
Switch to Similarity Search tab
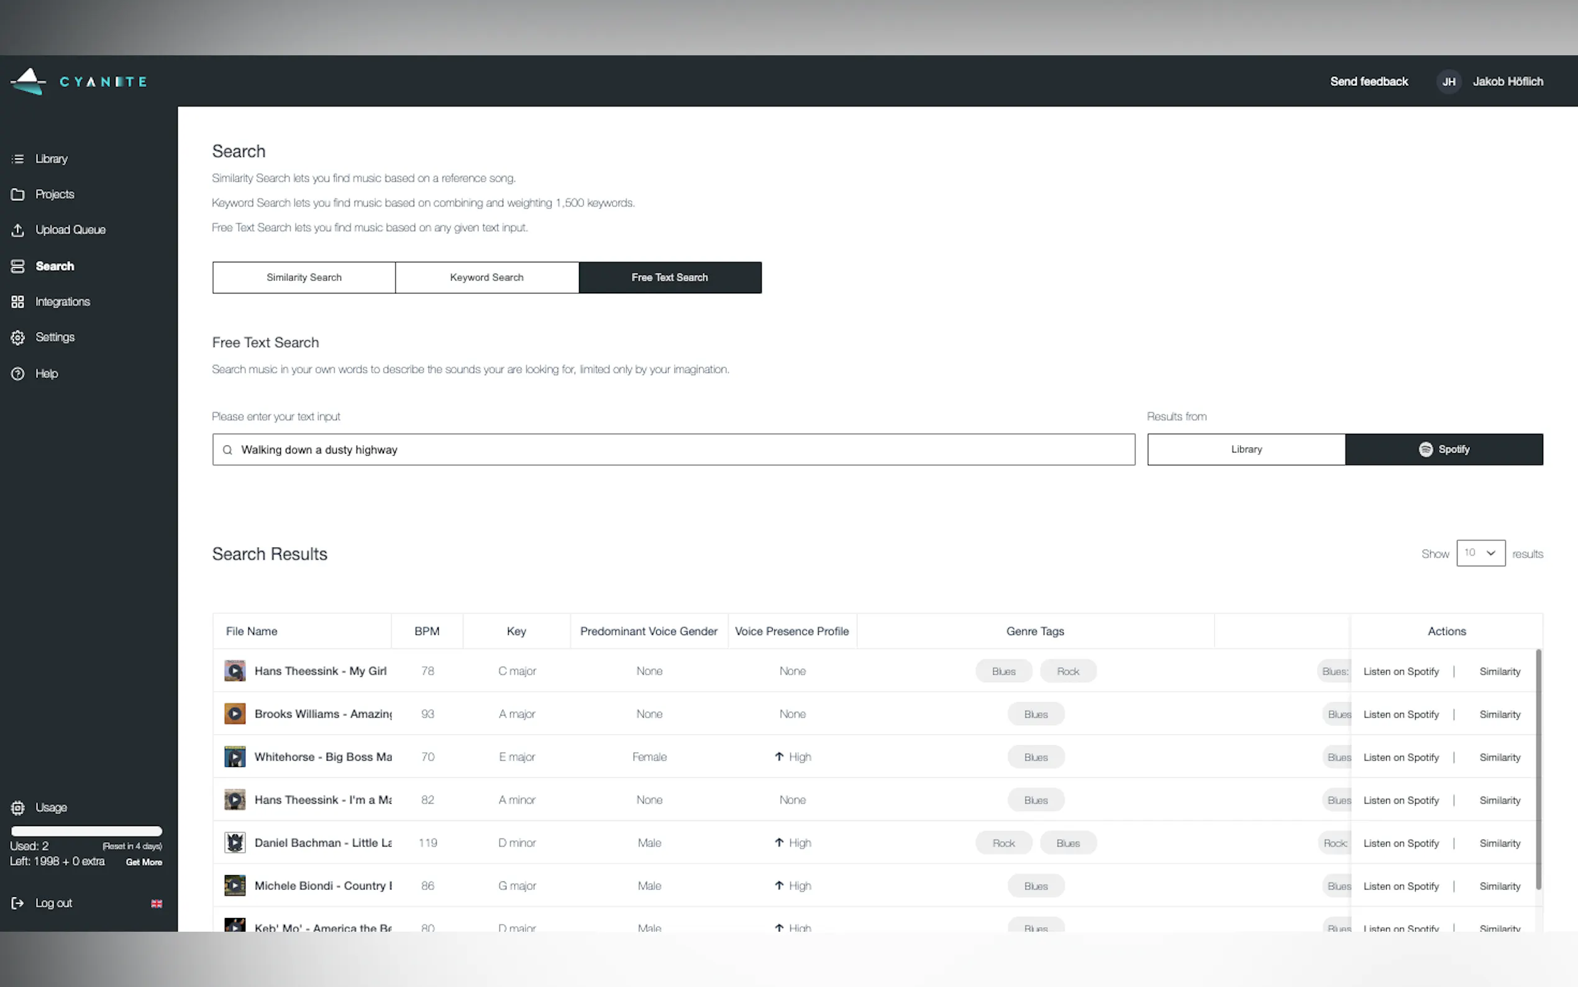click(304, 277)
